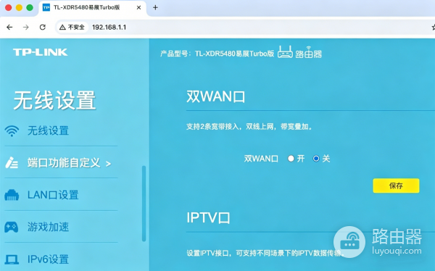Open the IPv6设置 menu item
Screen dimensions: 435x271
[x=48, y=259]
